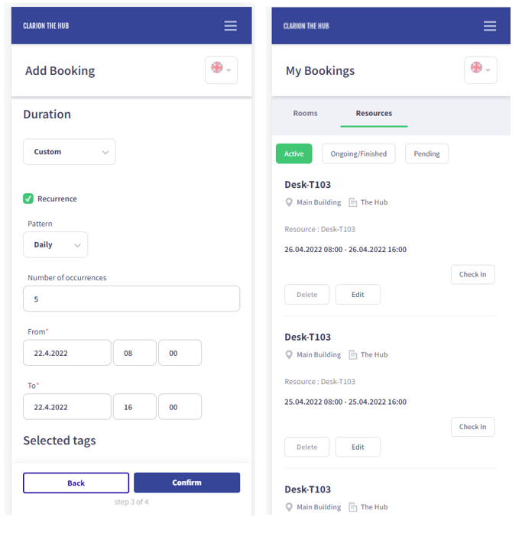The image size is (522, 533).
Task: Show Ongoing/Finished bookings
Action: 358,153
